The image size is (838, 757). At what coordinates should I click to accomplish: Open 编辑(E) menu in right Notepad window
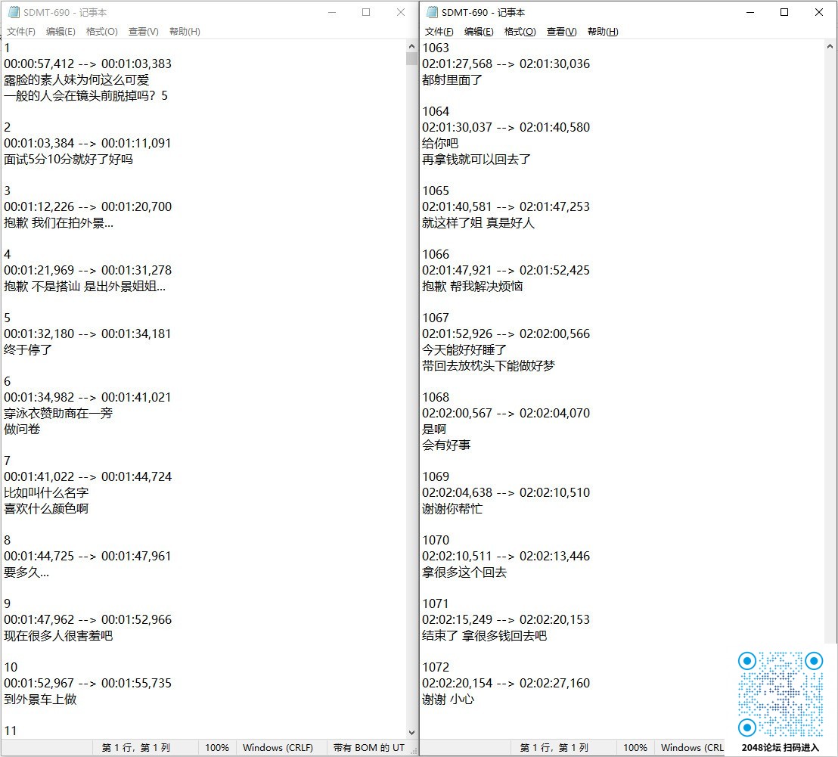pyautogui.click(x=478, y=32)
